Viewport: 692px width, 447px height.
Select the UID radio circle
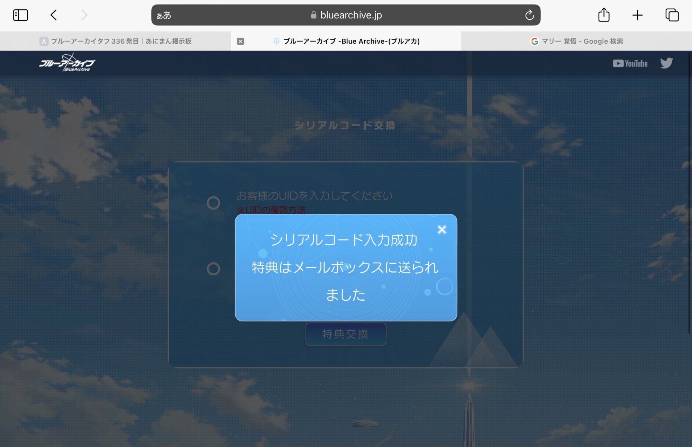213,203
